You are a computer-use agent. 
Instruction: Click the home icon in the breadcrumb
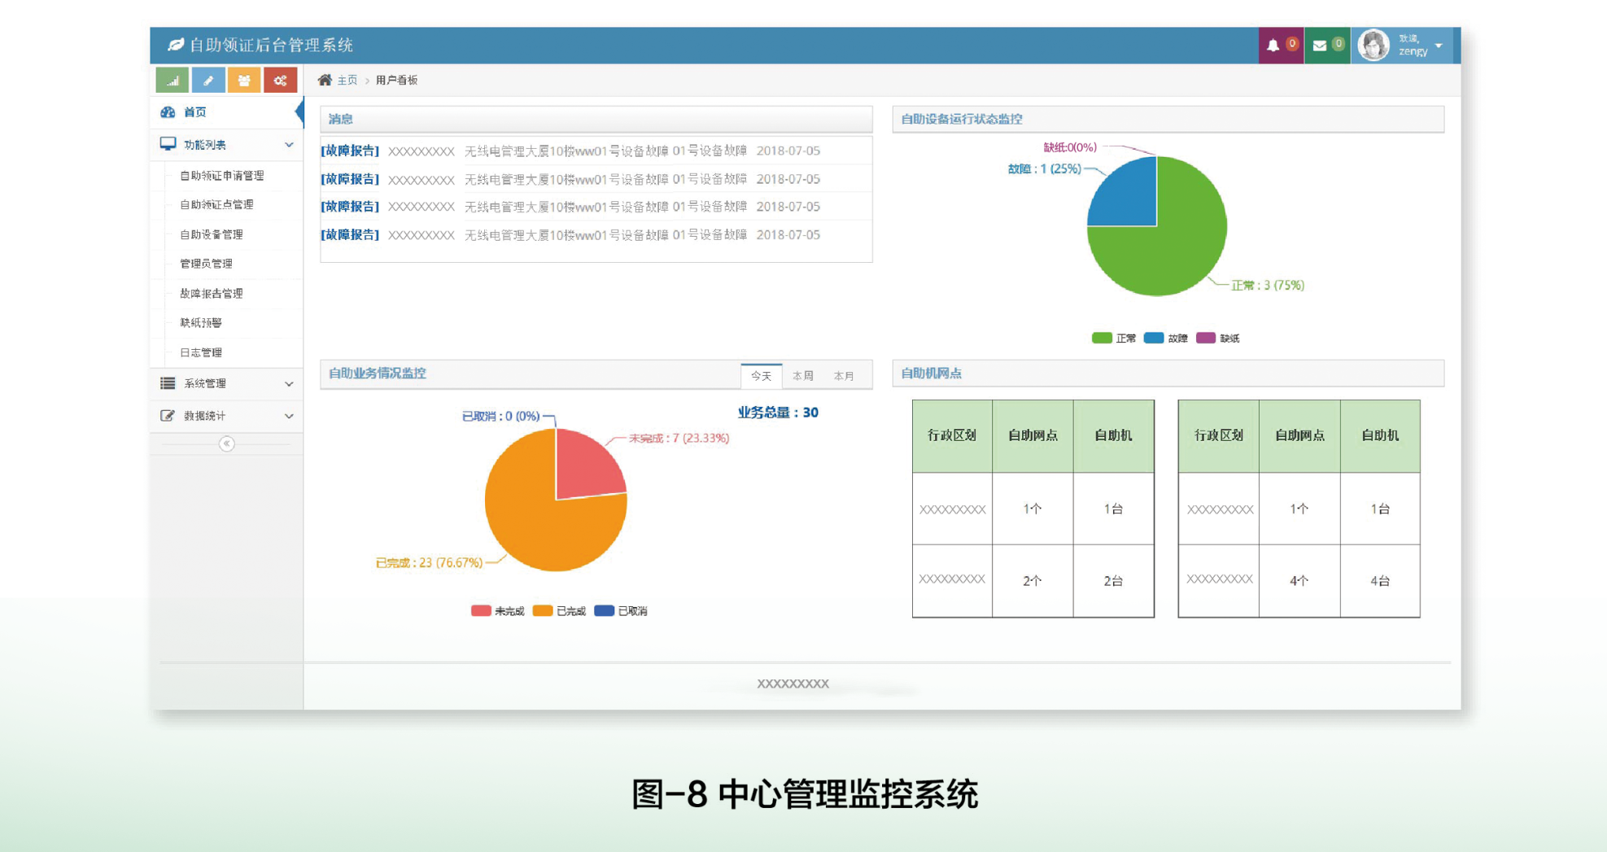325,80
